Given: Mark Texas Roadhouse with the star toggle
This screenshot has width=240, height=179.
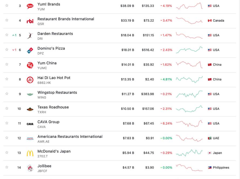Looking at the screenshot, I should coord(7,108).
